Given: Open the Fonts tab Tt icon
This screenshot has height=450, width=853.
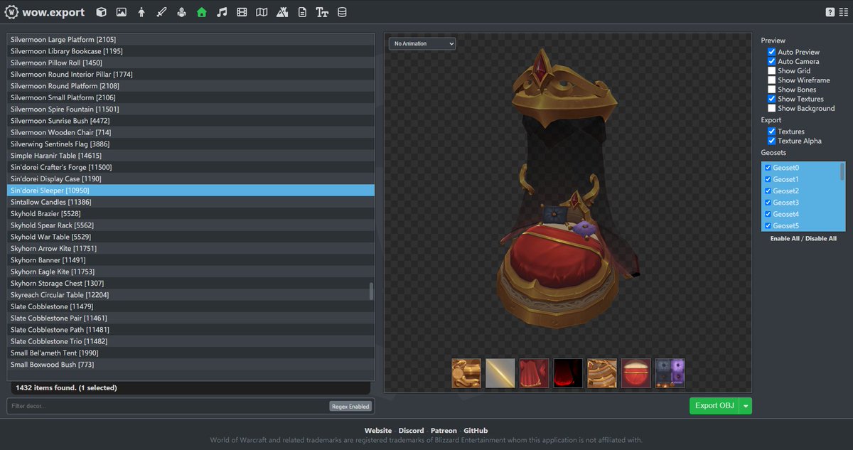Looking at the screenshot, I should [x=322, y=12].
